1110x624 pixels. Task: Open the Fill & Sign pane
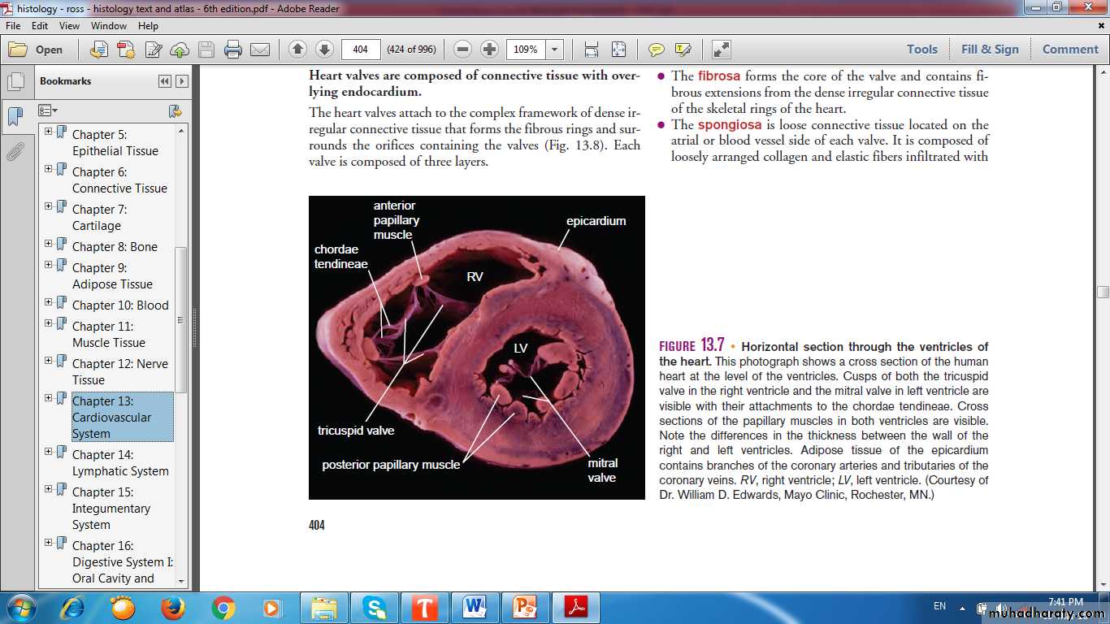(989, 50)
